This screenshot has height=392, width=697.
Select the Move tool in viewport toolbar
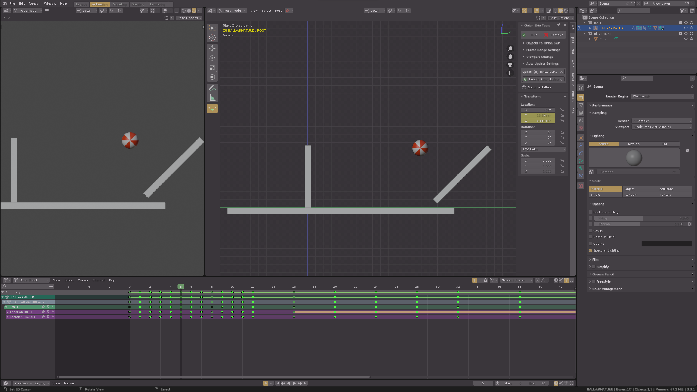(212, 48)
